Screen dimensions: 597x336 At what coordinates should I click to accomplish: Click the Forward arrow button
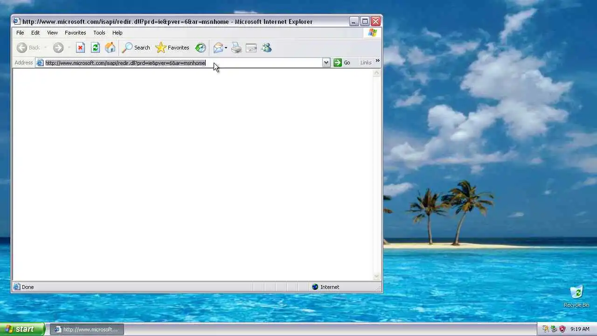[58, 48]
